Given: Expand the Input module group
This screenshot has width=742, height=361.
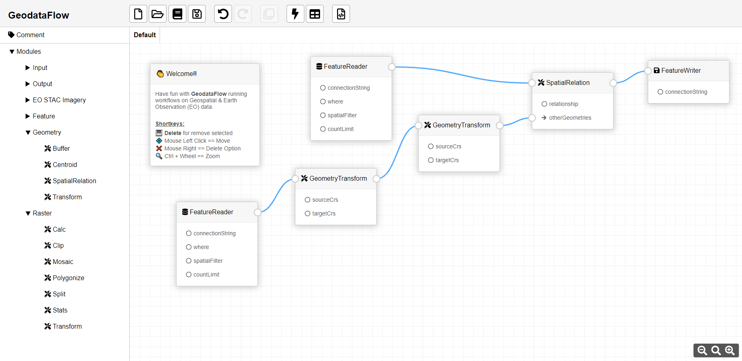Looking at the screenshot, I should pos(27,68).
